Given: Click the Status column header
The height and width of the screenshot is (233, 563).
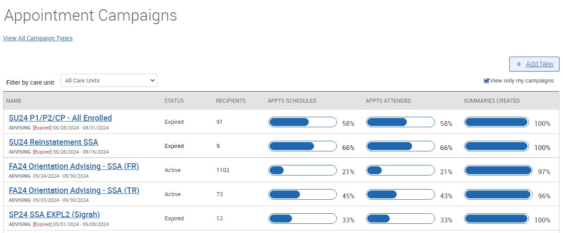Looking at the screenshot, I should [174, 101].
